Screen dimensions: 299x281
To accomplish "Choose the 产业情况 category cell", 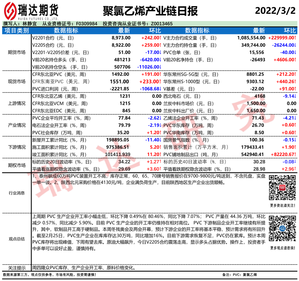I will (x=17, y=125).
